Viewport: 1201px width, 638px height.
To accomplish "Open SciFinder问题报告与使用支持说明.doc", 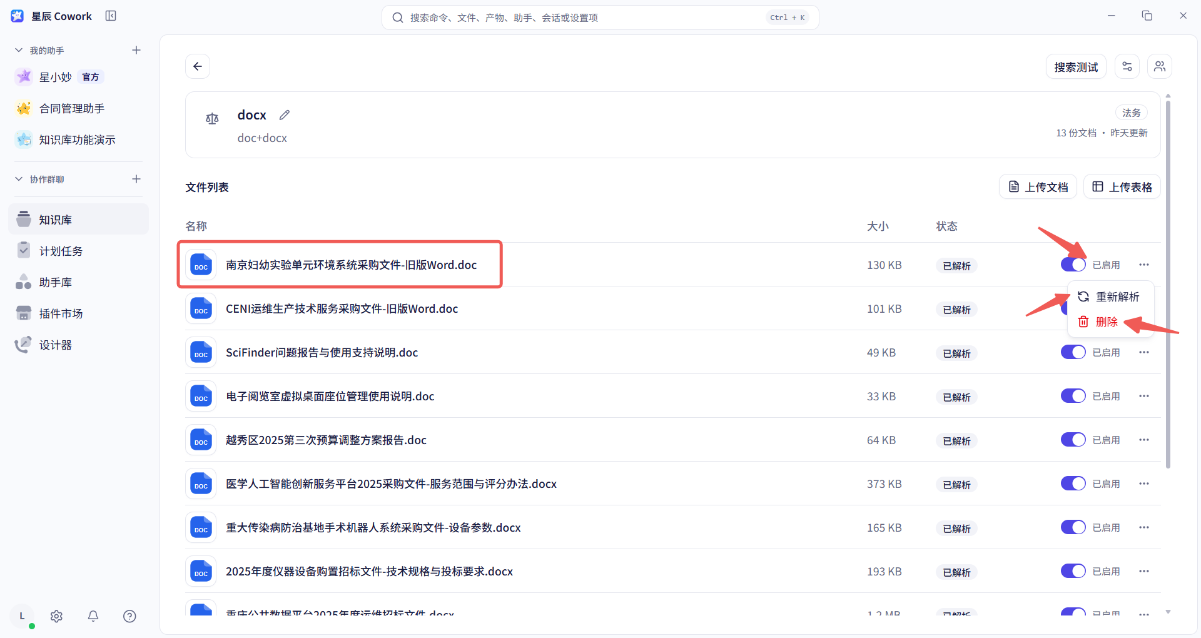I will pyautogui.click(x=322, y=352).
